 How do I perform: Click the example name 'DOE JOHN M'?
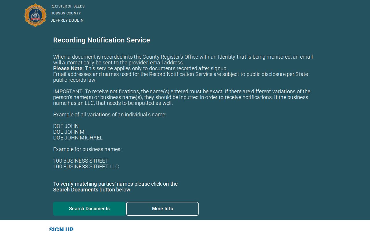69,132
